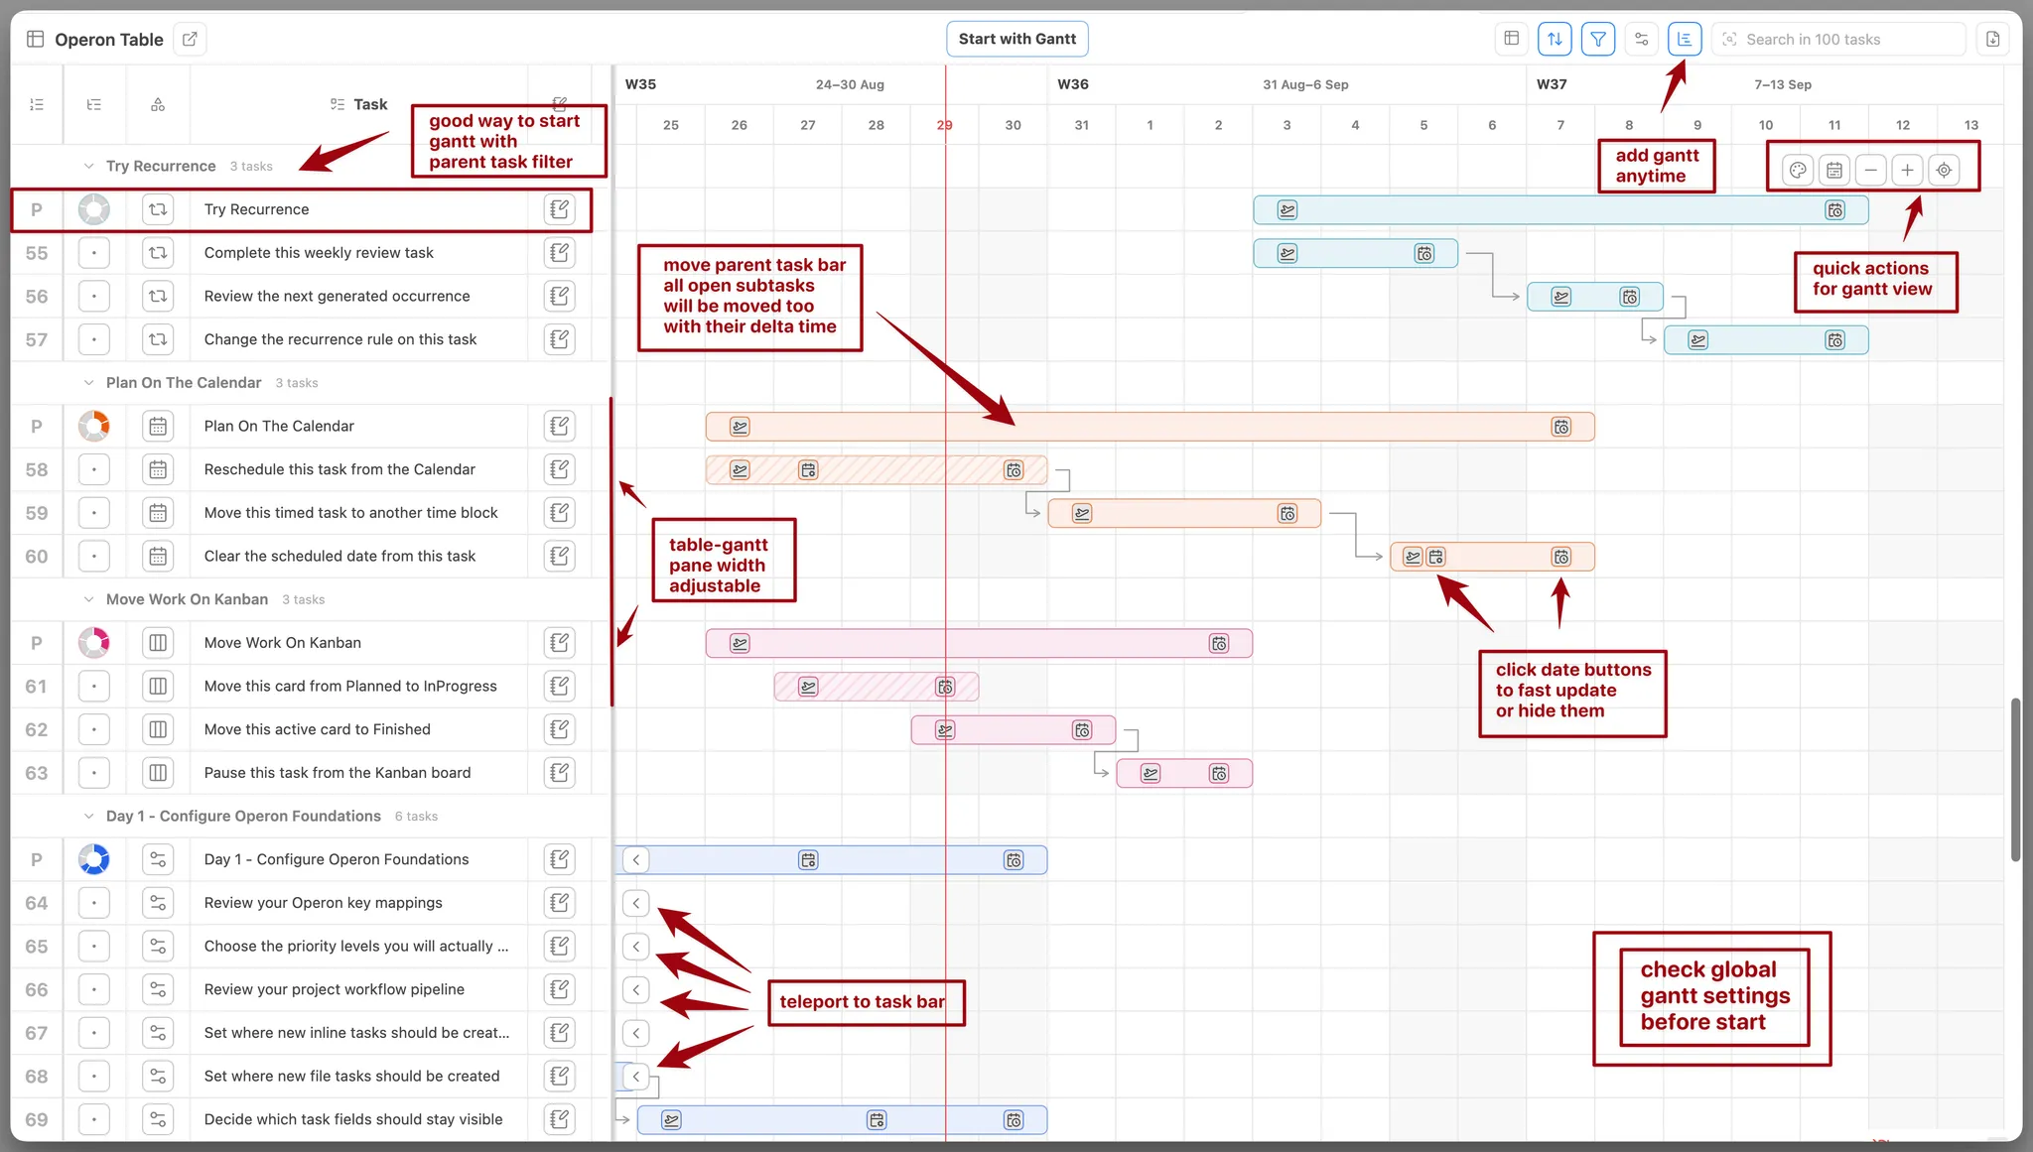Screen dimensions: 2033x1152
Task: Click the shapes column header icon
Action: 158,104
